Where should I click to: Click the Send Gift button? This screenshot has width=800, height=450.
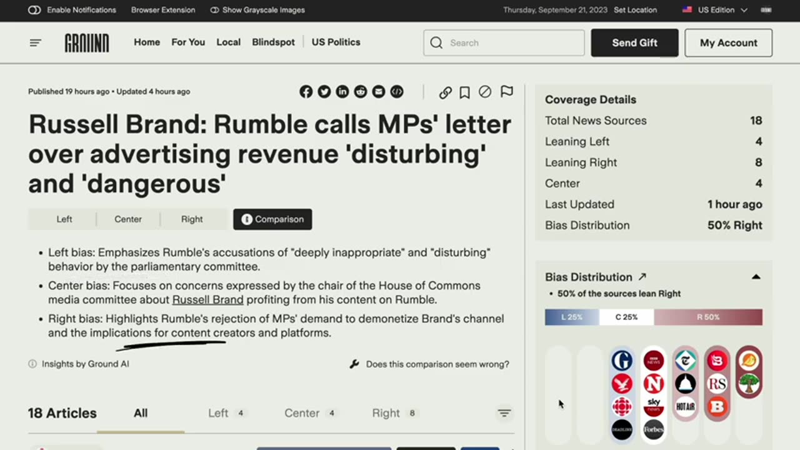tap(634, 42)
